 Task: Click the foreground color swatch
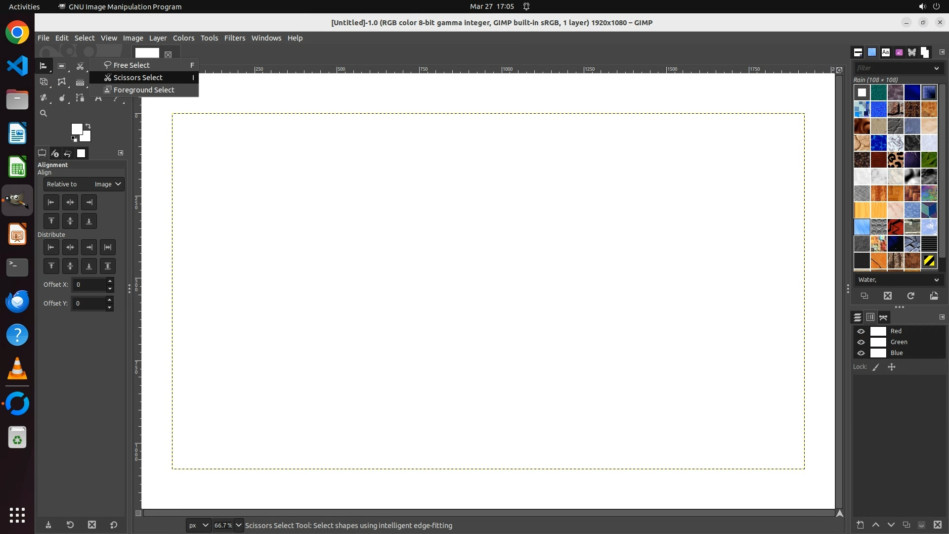tap(77, 129)
